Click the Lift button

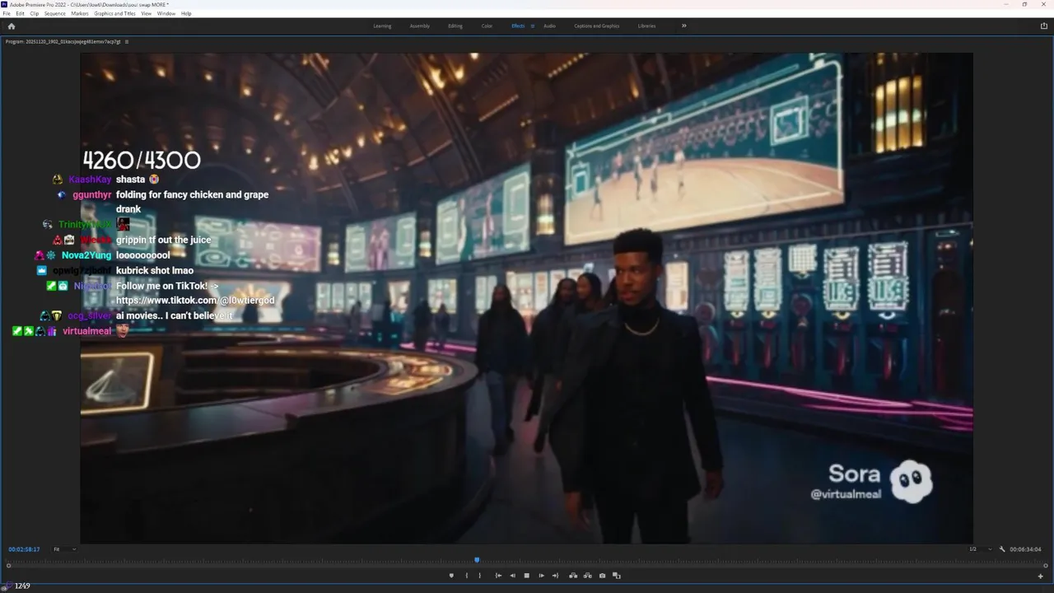click(x=573, y=576)
